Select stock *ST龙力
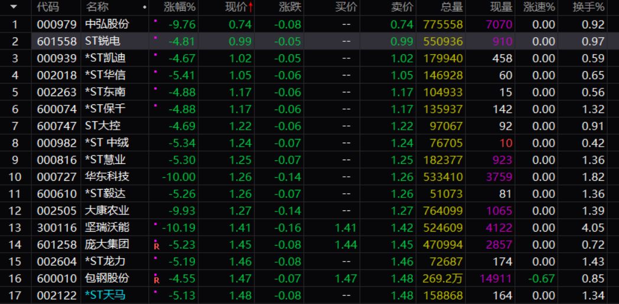This screenshot has width=619, height=304. [105, 262]
